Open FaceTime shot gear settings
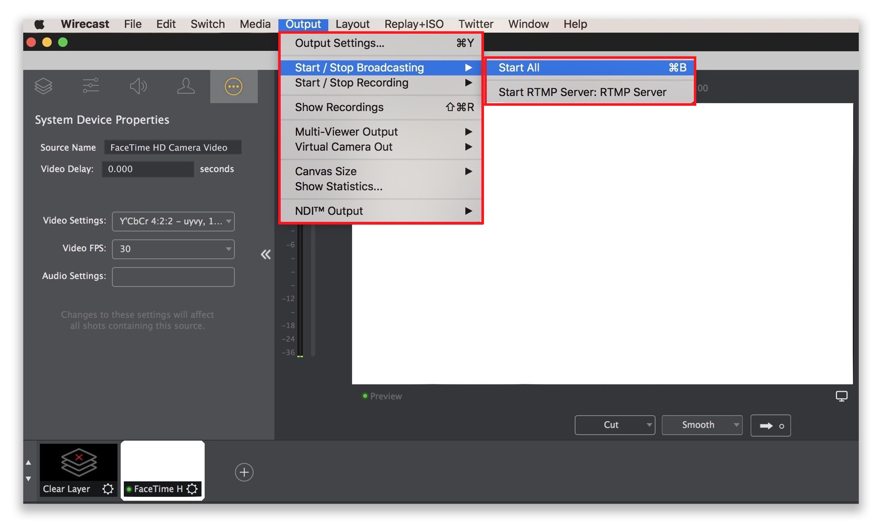This screenshot has height=529, width=882. (x=192, y=488)
